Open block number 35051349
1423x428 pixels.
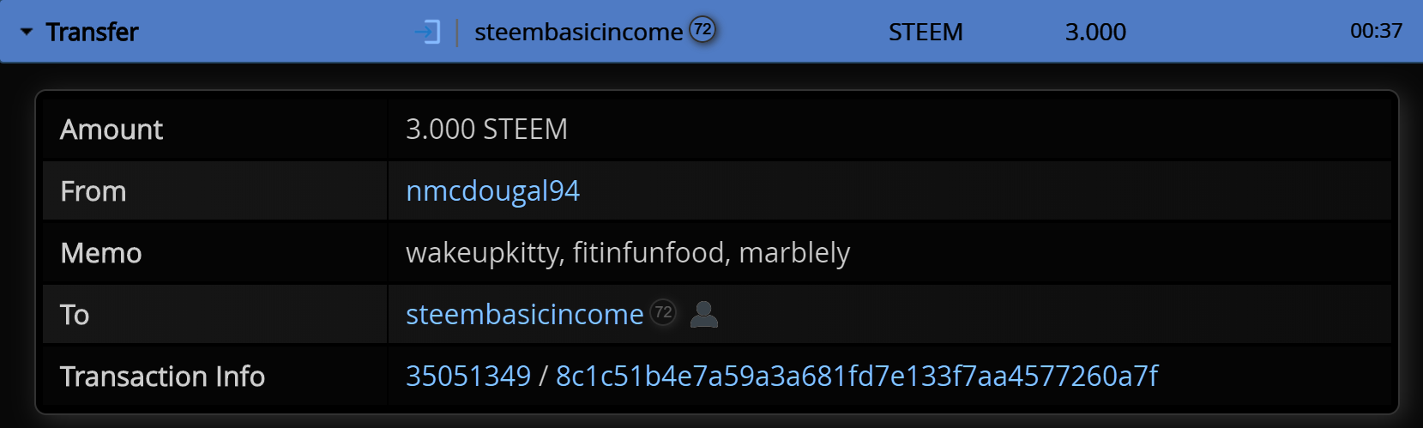tap(468, 377)
